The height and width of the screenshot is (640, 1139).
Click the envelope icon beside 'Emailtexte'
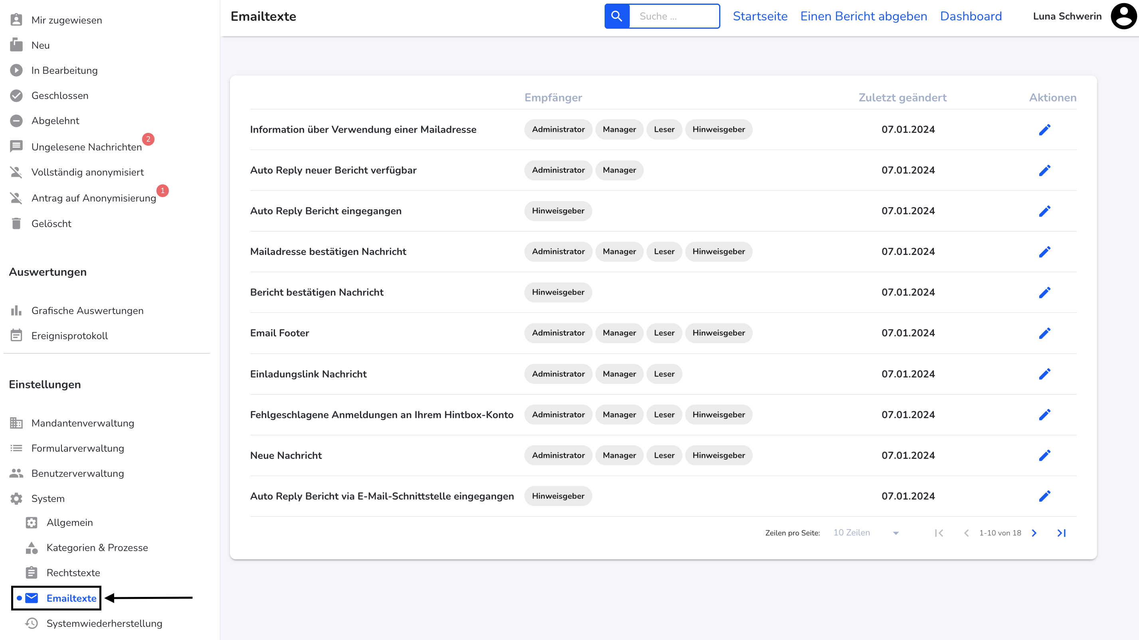tap(32, 598)
